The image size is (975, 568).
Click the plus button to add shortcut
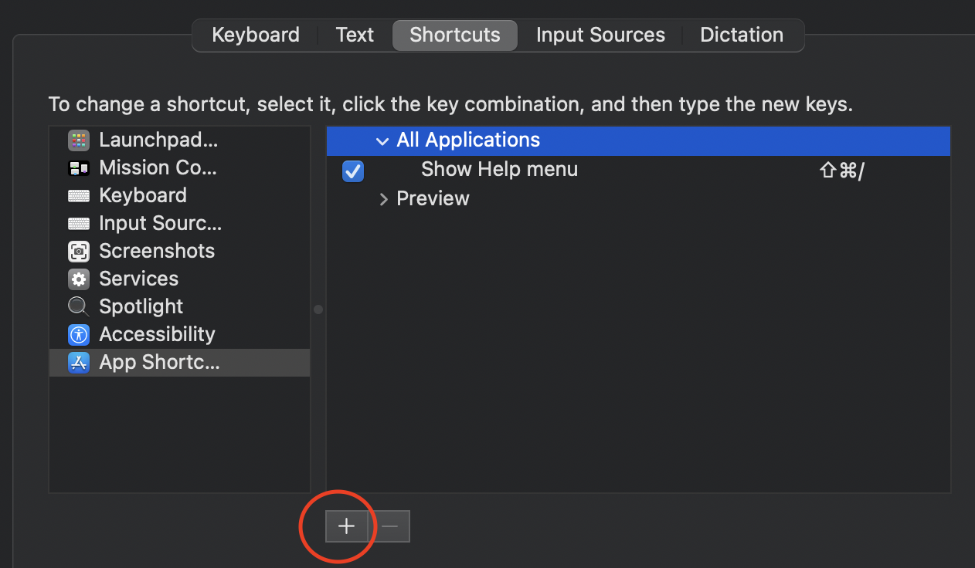coord(346,526)
